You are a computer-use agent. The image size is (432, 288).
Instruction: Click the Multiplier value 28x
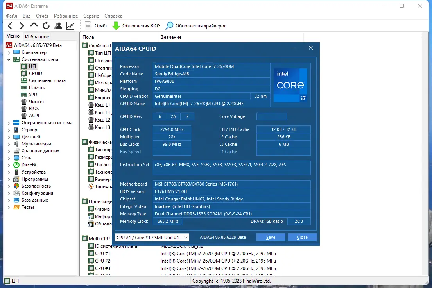[x=172, y=137]
